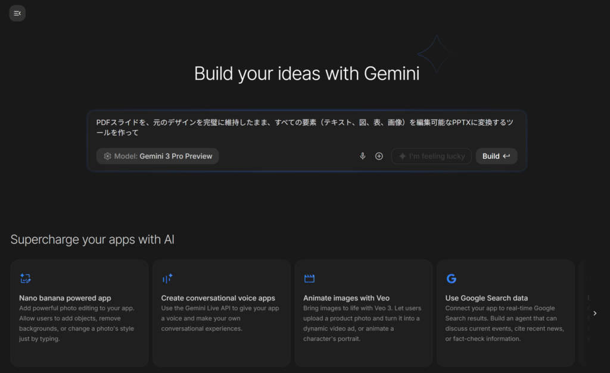Select the 'Animate images with Veo' card
Screen dimensions: 610x373
pyautogui.click(x=363, y=312)
